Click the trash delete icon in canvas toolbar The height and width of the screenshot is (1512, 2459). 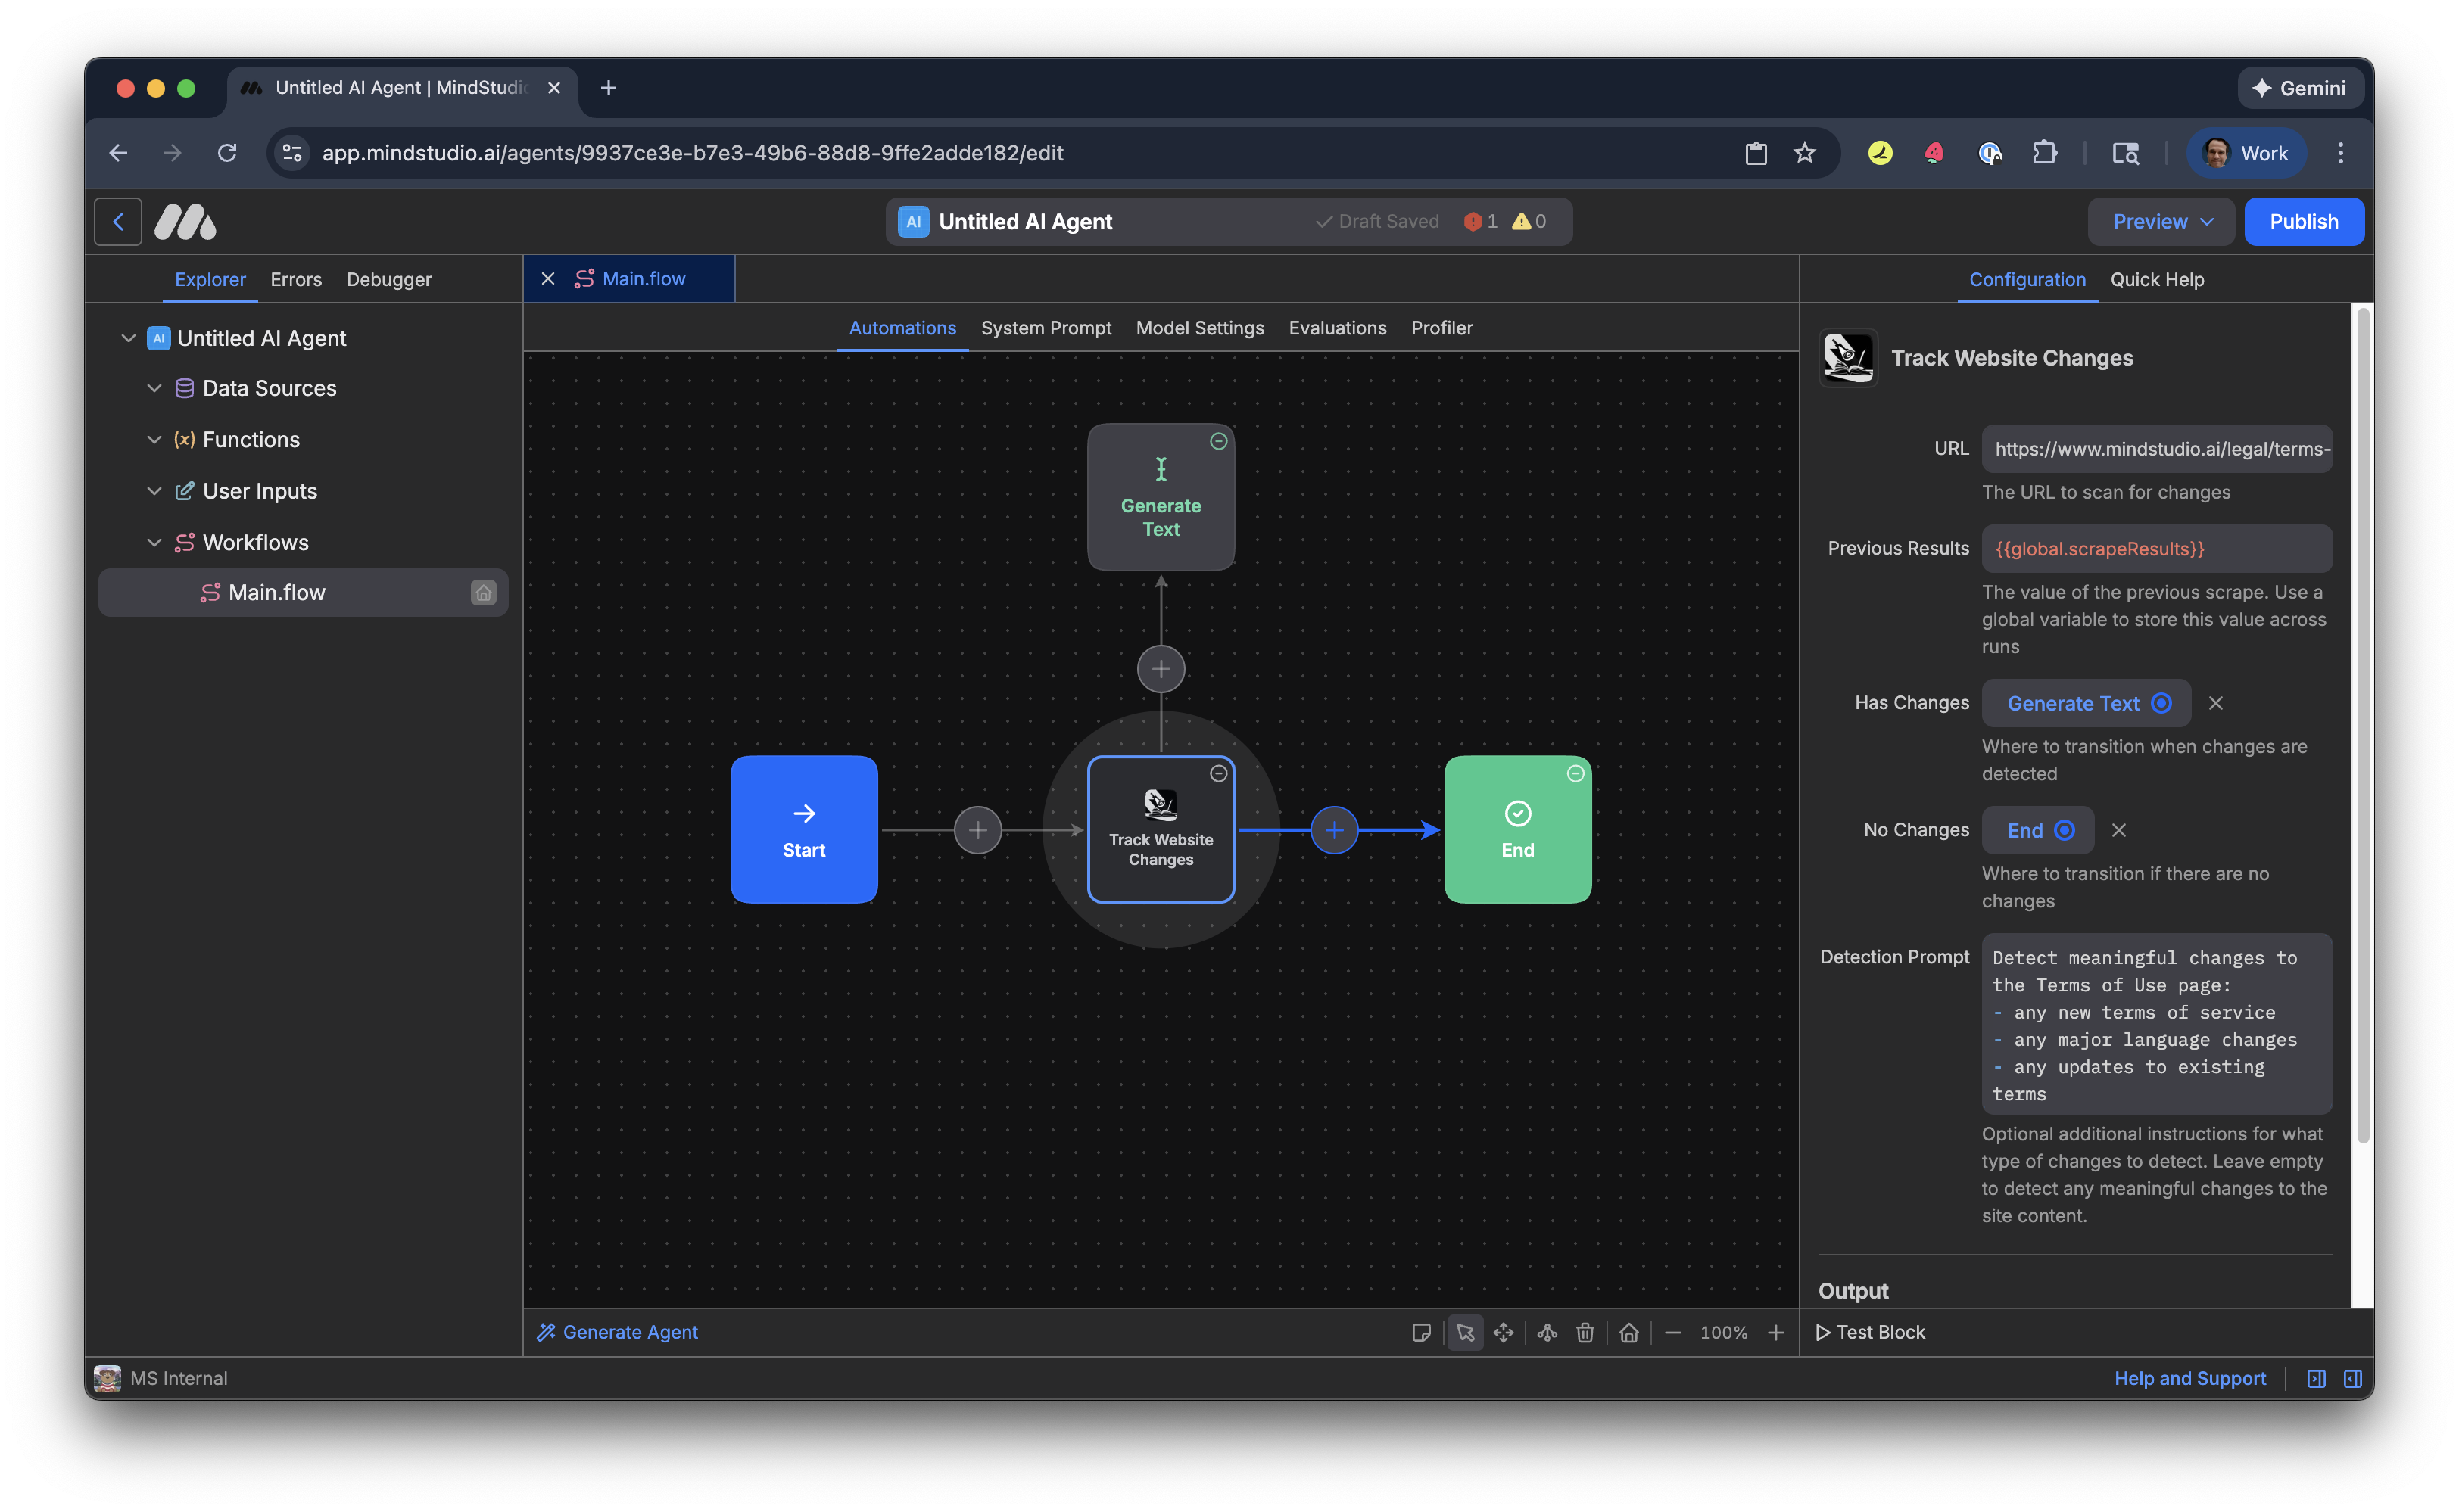point(1585,1332)
